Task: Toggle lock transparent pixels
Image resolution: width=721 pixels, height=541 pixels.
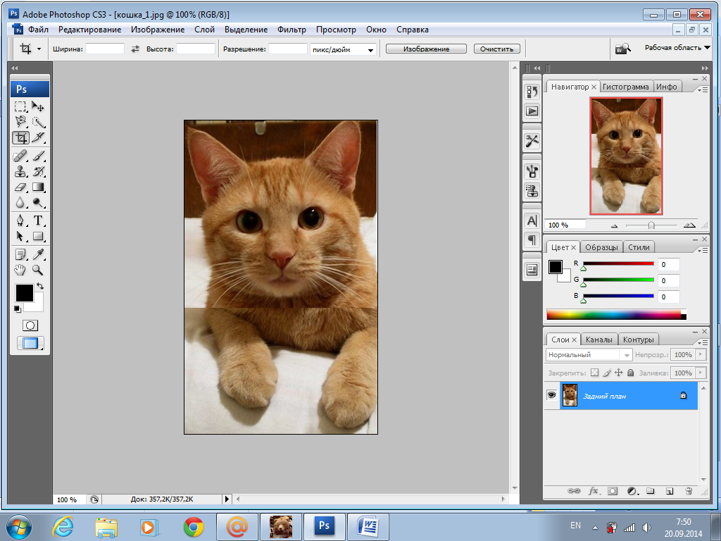Action: pos(594,373)
